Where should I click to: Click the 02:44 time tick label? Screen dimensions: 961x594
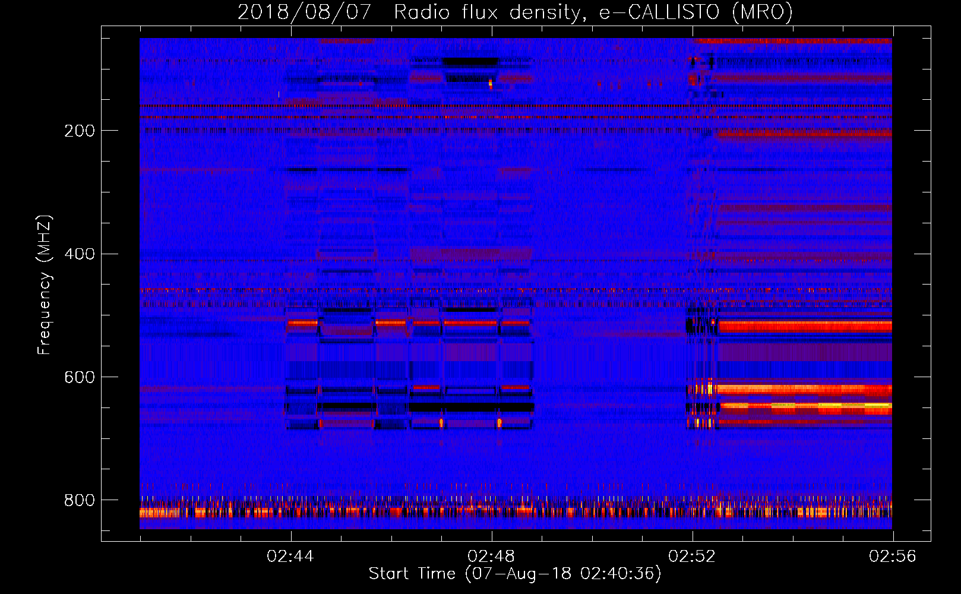click(x=290, y=557)
